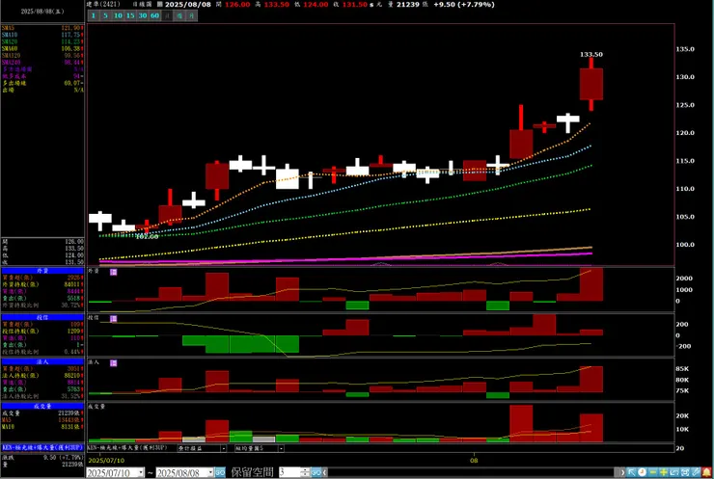
Task: Click the 法人 blue section header
Action: coord(42,362)
